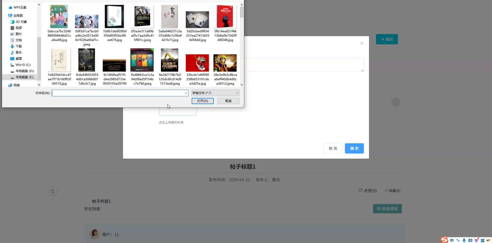Open the Sogou toolbox grid icon
Screen dimensions: 492x243
pos(483,240)
